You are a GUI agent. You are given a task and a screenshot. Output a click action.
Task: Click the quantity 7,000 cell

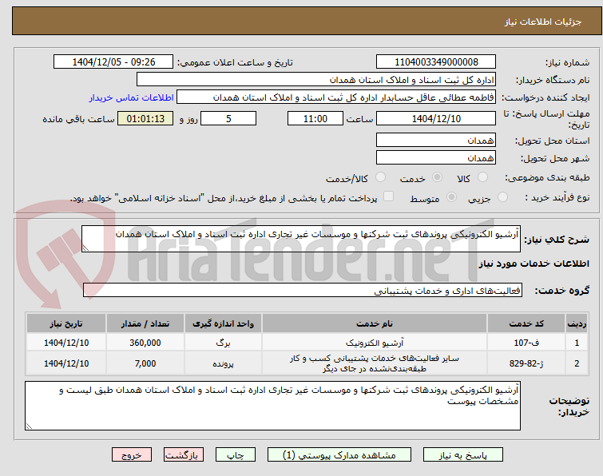click(145, 363)
